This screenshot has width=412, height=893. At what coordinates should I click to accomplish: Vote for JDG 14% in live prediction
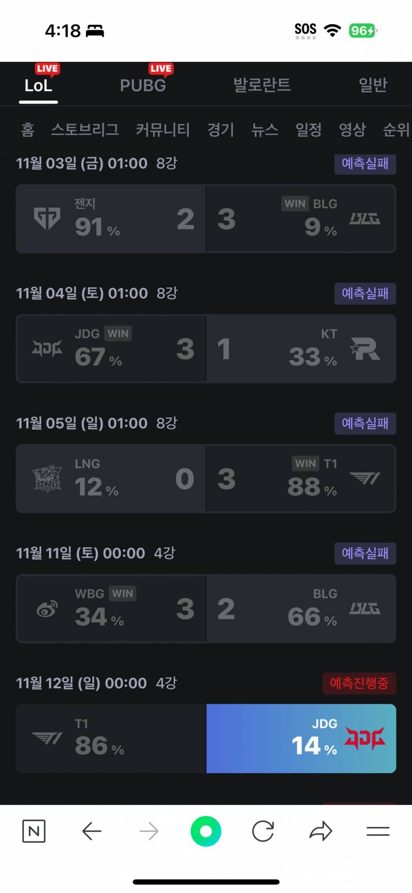coord(301,738)
